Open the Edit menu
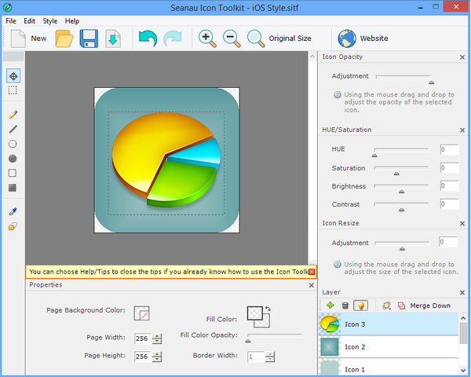The height and width of the screenshot is (377, 471). pos(30,21)
